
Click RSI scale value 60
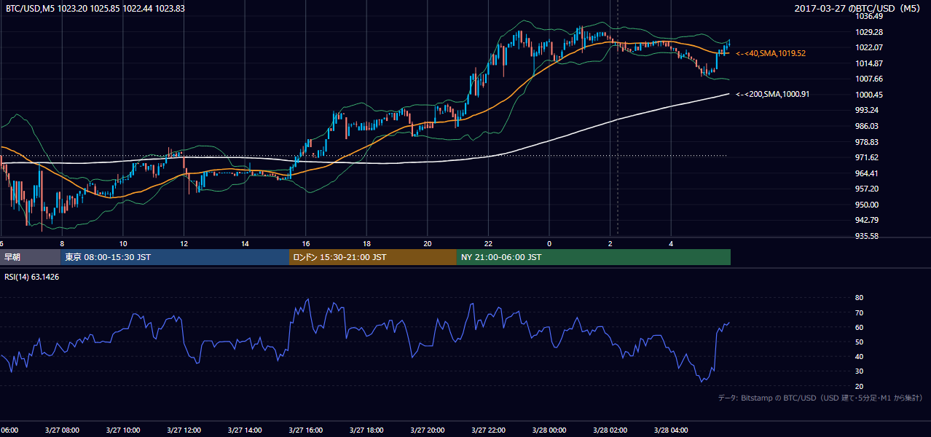click(x=859, y=327)
